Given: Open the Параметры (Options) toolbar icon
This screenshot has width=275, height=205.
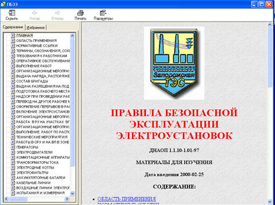Looking at the screenshot, I should [103, 13].
